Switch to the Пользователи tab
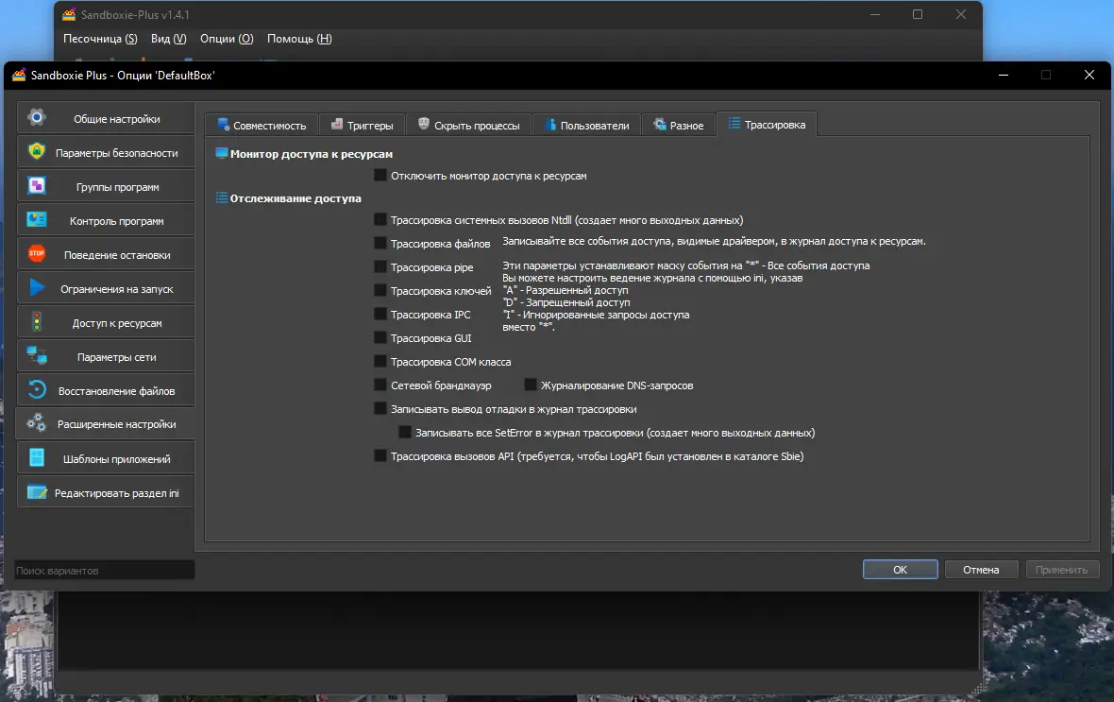The width and height of the screenshot is (1114, 702). pyautogui.click(x=587, y=125)
